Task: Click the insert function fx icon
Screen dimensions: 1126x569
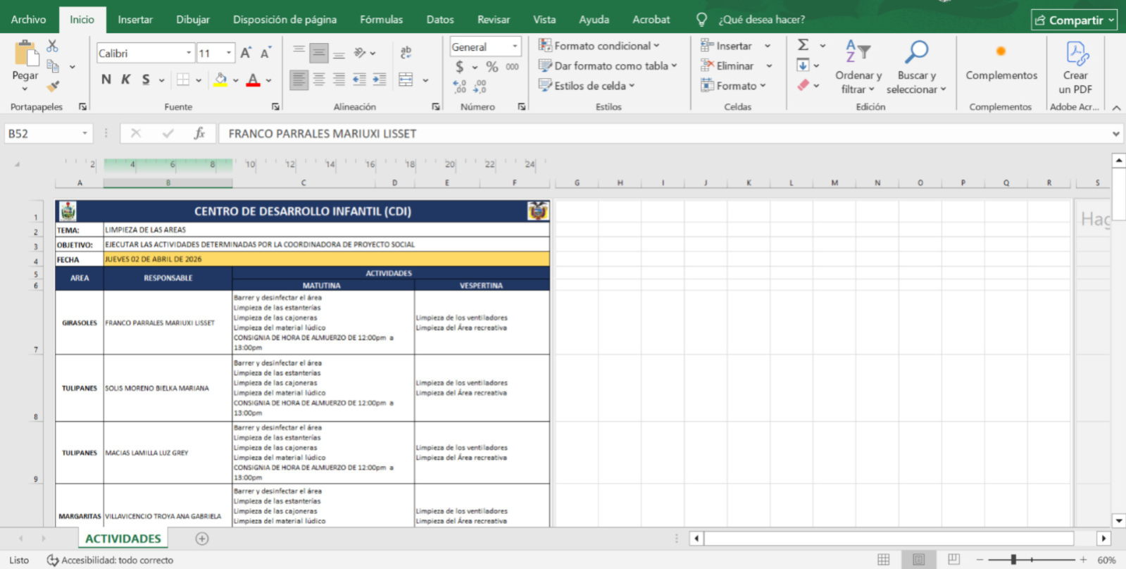Action: click(199, 133)
